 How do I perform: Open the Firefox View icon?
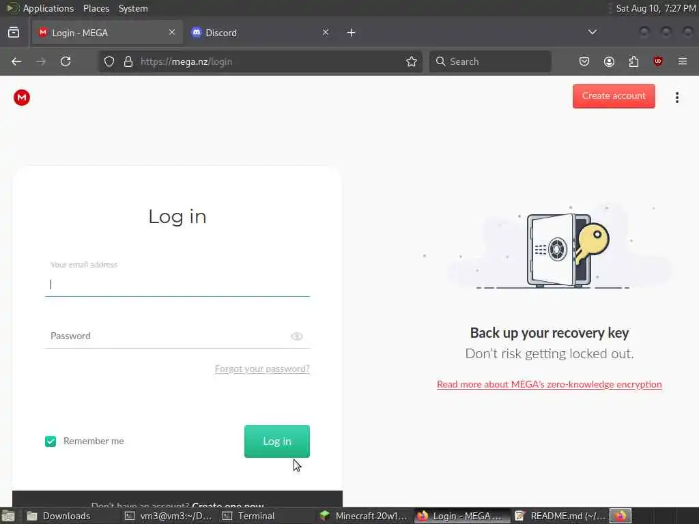(x=14, y=33)
